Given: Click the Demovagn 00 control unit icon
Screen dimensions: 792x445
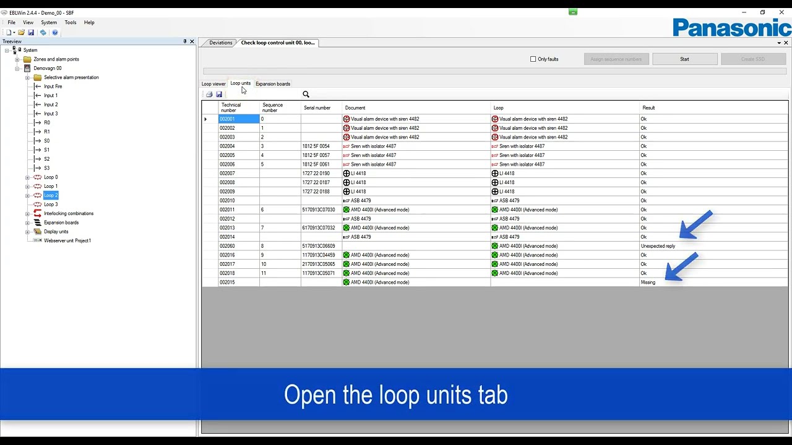Looking at the screenshot, I should (27, 68).
